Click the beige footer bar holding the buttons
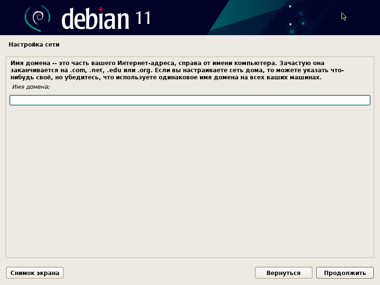This screenshot has height=285, width=380. coord(166,273)
